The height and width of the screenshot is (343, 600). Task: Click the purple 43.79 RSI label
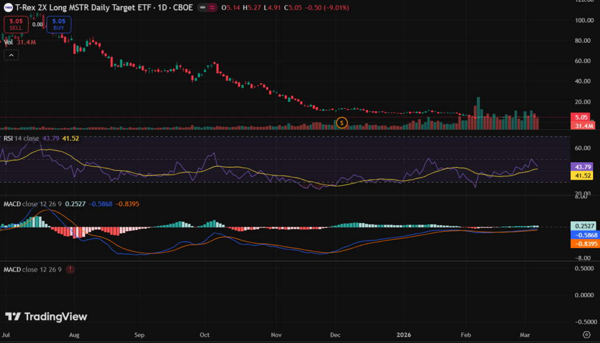click(x=584, y=167)
